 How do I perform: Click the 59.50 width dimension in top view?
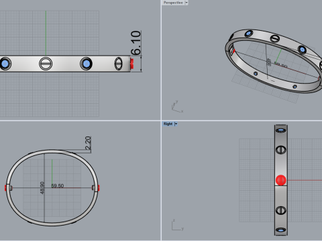[58, 185]
